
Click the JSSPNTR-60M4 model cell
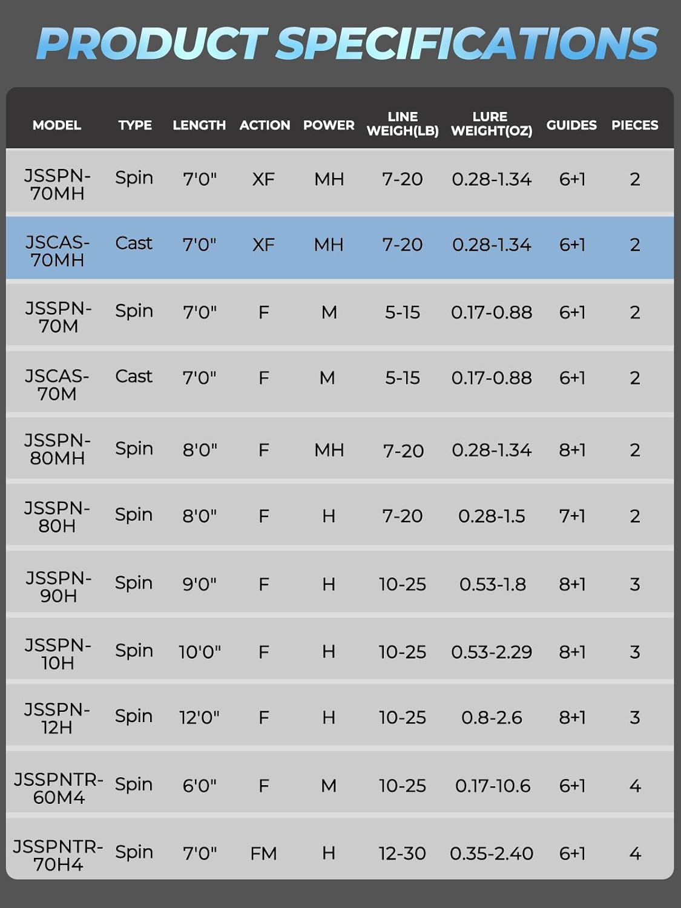(x=58, y=788)
